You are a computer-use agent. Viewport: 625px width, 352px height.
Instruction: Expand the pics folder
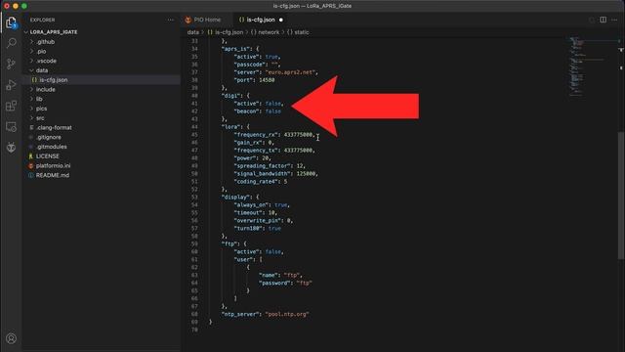click(x=41, y=109)
